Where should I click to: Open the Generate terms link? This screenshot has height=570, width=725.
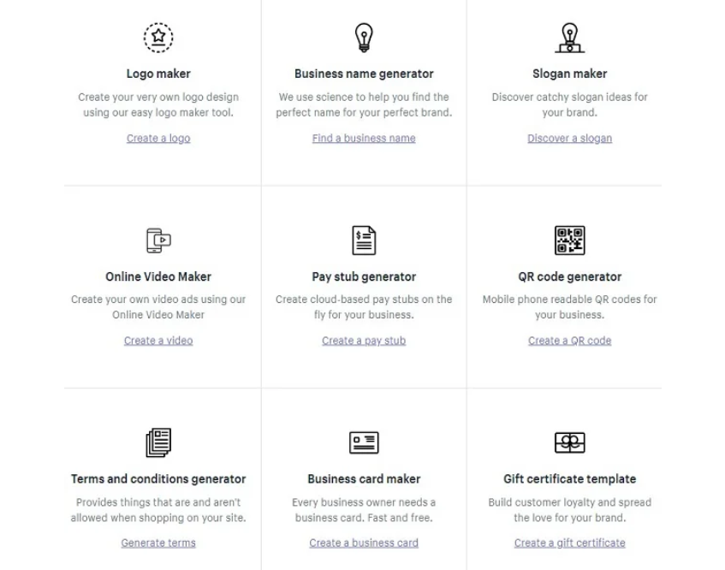[158, 543]
